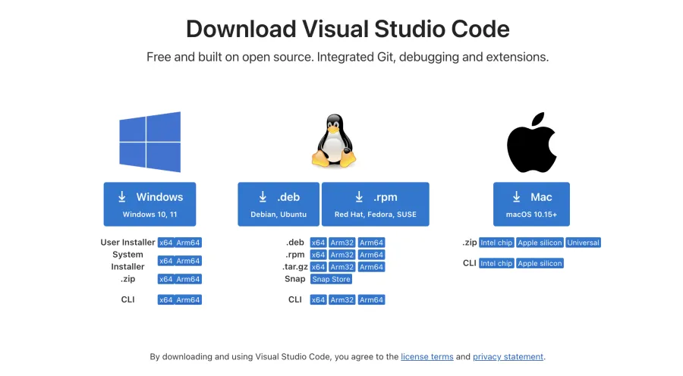The image size is (683, 376).
Task: Click the Linux Tux penguin icon
Action: (x=334, y=140)
